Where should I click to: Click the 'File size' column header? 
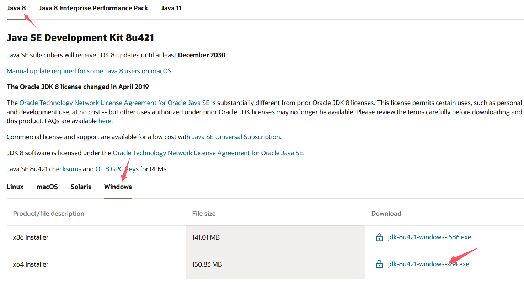click(204, 214)
